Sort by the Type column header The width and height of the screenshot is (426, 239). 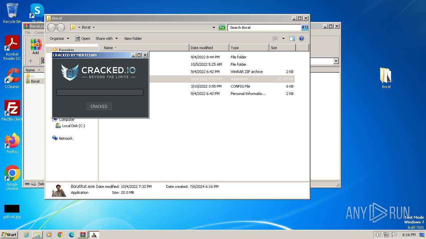[x=249, y=48]
